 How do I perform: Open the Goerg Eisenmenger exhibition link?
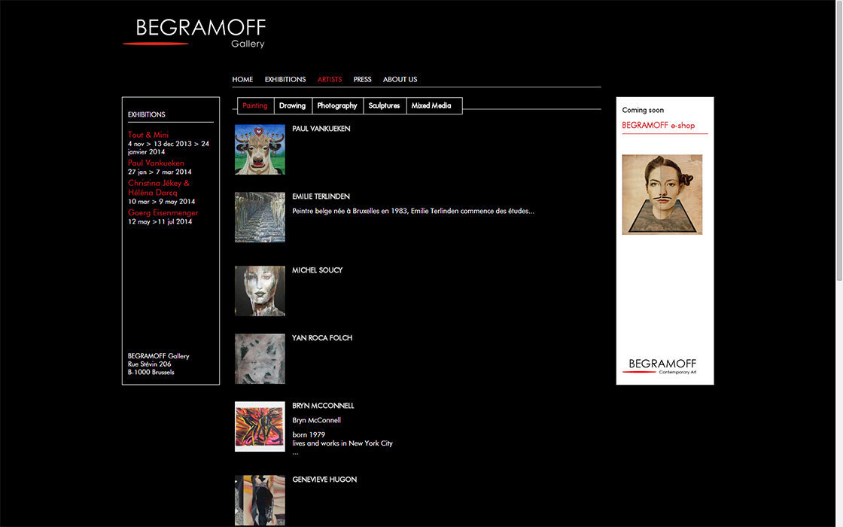(x=163, y=213)
